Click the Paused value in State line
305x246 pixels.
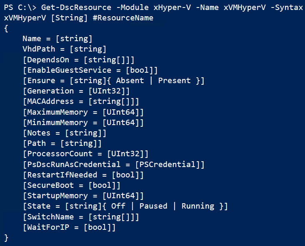click(x=153, y=206)
